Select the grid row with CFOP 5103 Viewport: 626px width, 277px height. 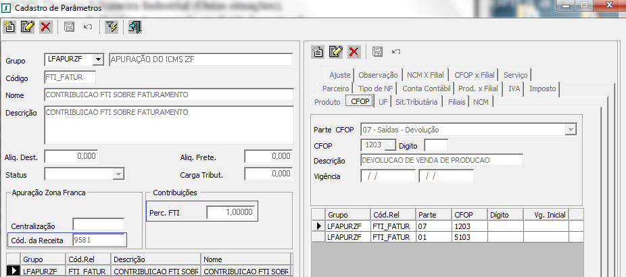[448, 237]
